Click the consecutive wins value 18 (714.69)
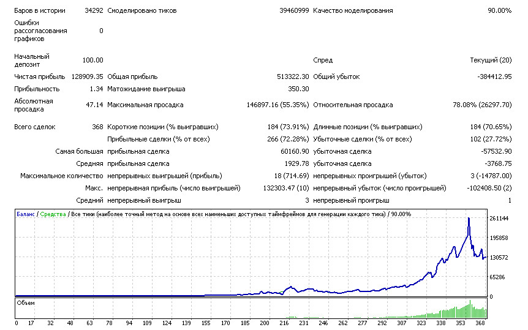The width and height of the screenshot is (528, 330). pyautogui.click(x=292, y=176)
